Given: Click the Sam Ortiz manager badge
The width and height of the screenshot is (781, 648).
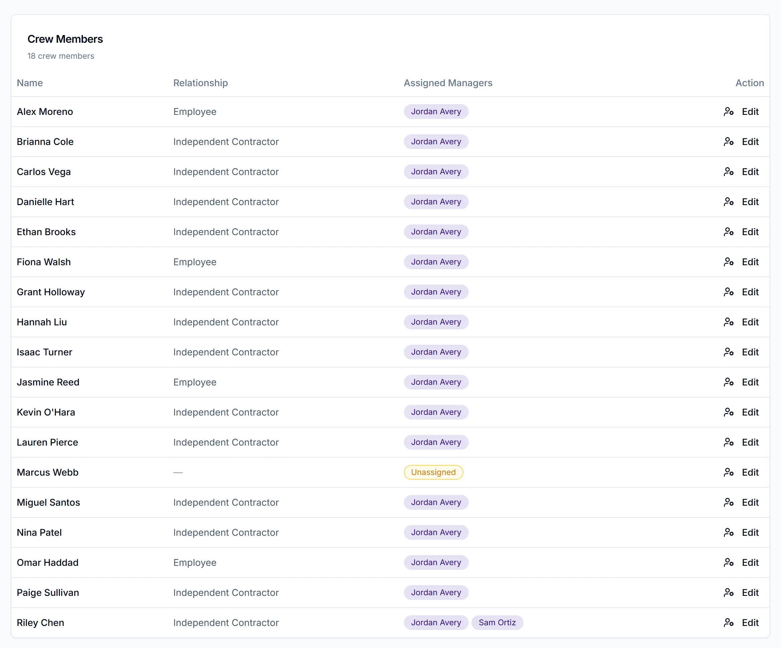Looking at the screenshot, I should pos(497,623).
